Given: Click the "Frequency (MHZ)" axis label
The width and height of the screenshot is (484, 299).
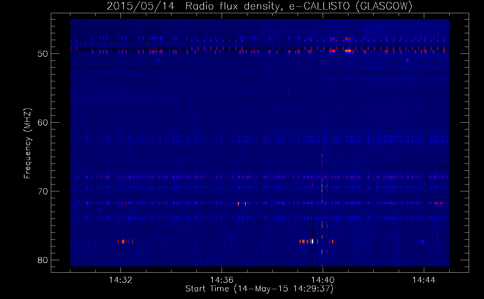Looking at the screenshot, I should (x=27, y=144).
